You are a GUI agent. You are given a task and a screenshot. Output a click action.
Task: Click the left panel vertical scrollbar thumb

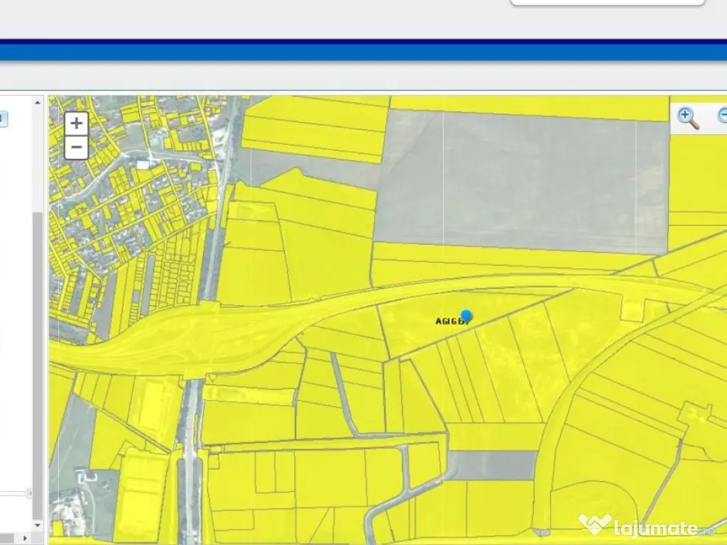(x=38, y=355)
